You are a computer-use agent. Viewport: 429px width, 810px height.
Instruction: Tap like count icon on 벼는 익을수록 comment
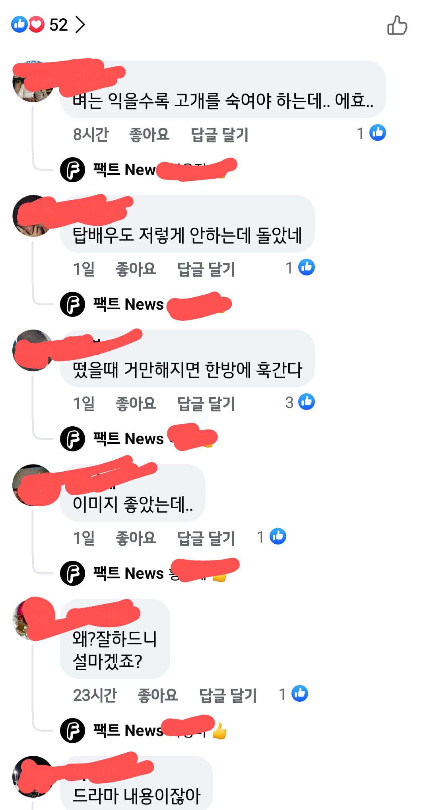pos(377,133)
